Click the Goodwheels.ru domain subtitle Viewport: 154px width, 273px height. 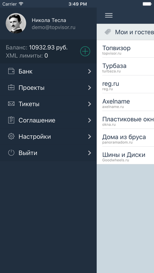115,160
